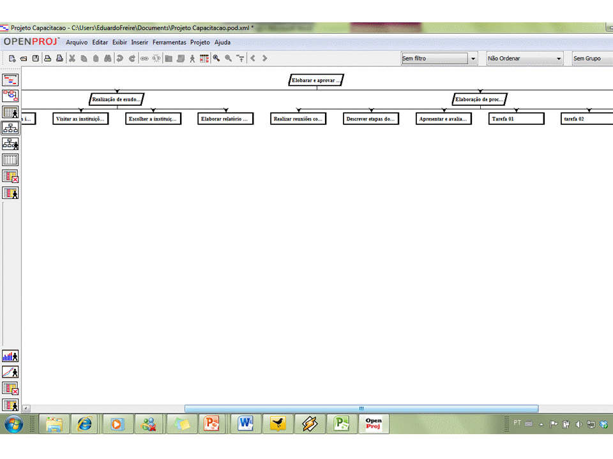This screenshot has height=459, width=613.
Task: Click the horizontal scrollbar at the bottom
Action: [361, 408]
